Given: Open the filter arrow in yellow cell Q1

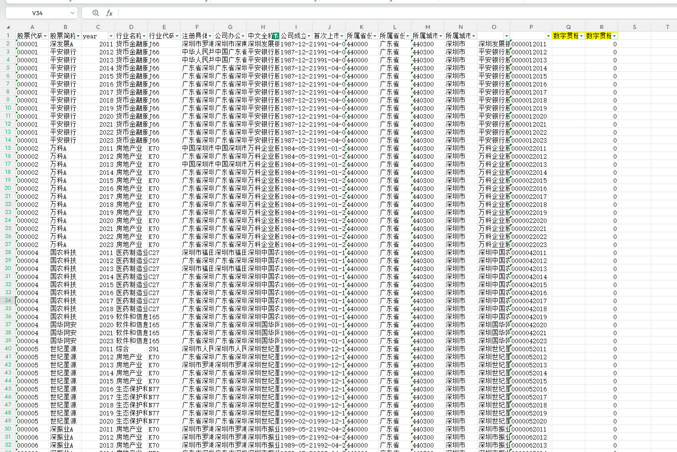Looking at the screenshot, I should pyautogui.click(x=582, y=36).
